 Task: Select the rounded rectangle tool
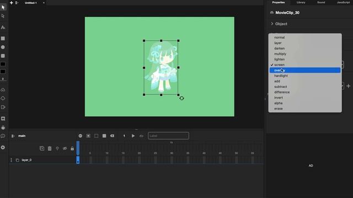tap(3, 56)
